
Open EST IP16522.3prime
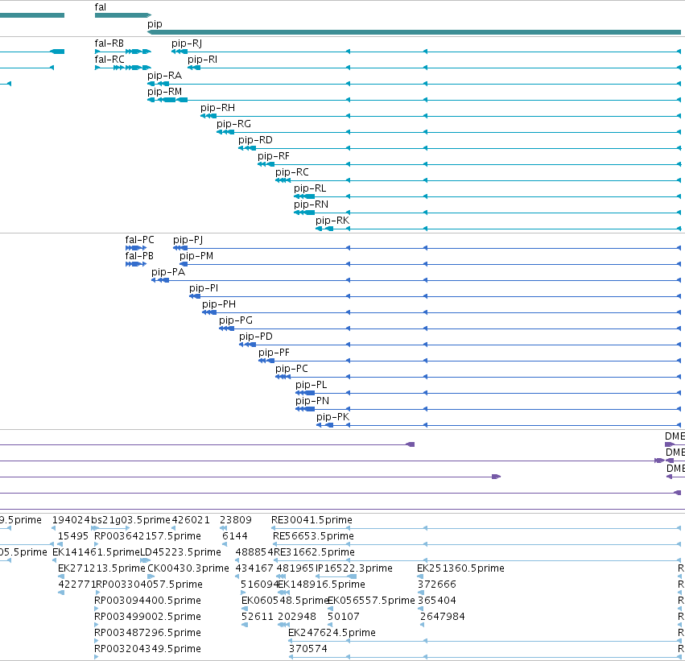click(354, 568)
